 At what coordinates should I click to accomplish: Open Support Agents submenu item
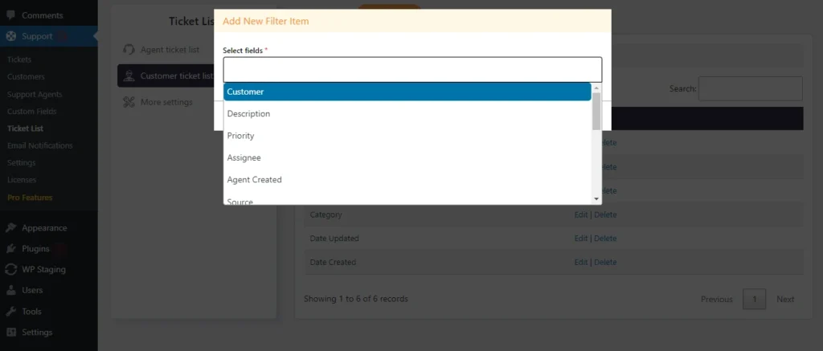point(35,95)
